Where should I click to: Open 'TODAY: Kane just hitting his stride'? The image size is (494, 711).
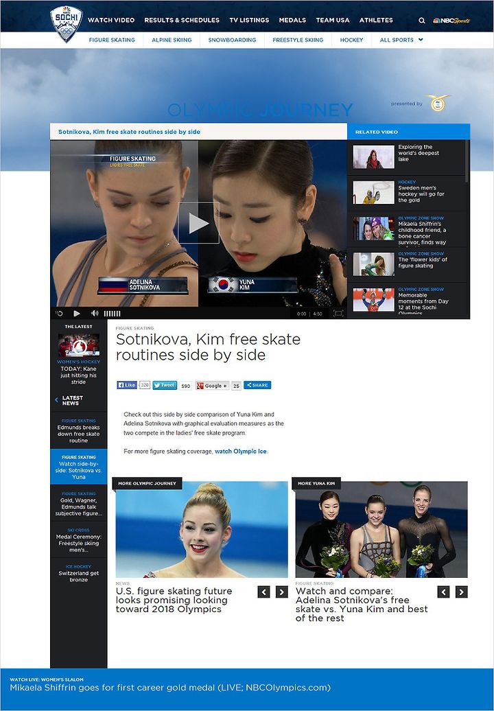click(x=78, y=375)
